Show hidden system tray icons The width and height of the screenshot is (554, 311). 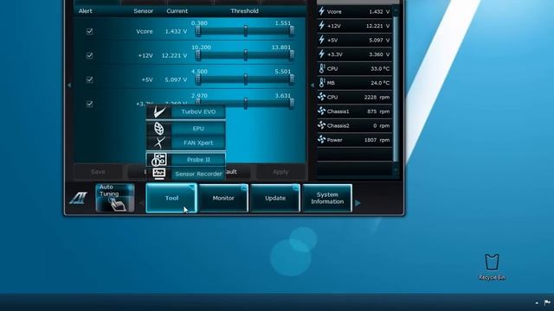pos(537,303)
